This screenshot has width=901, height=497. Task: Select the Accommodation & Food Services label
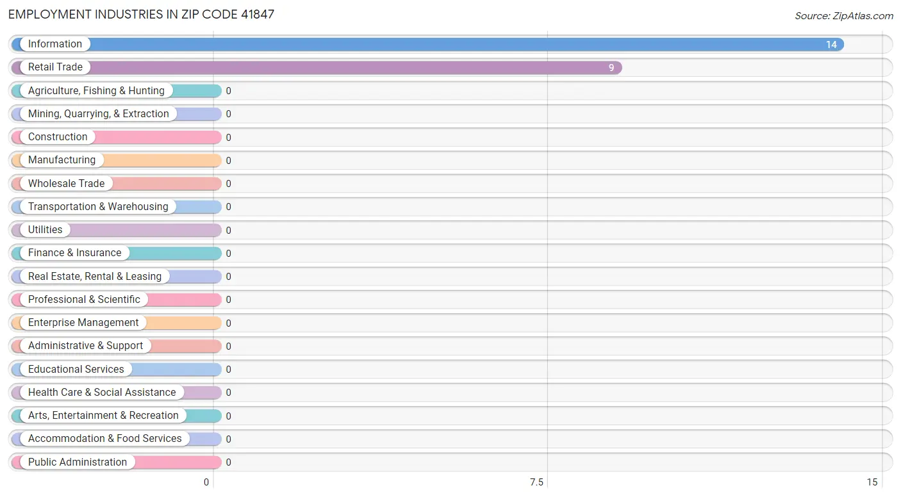105,439
